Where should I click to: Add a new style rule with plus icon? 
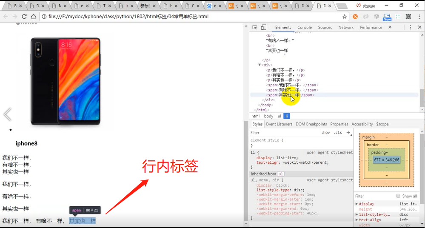coord(348,133)
